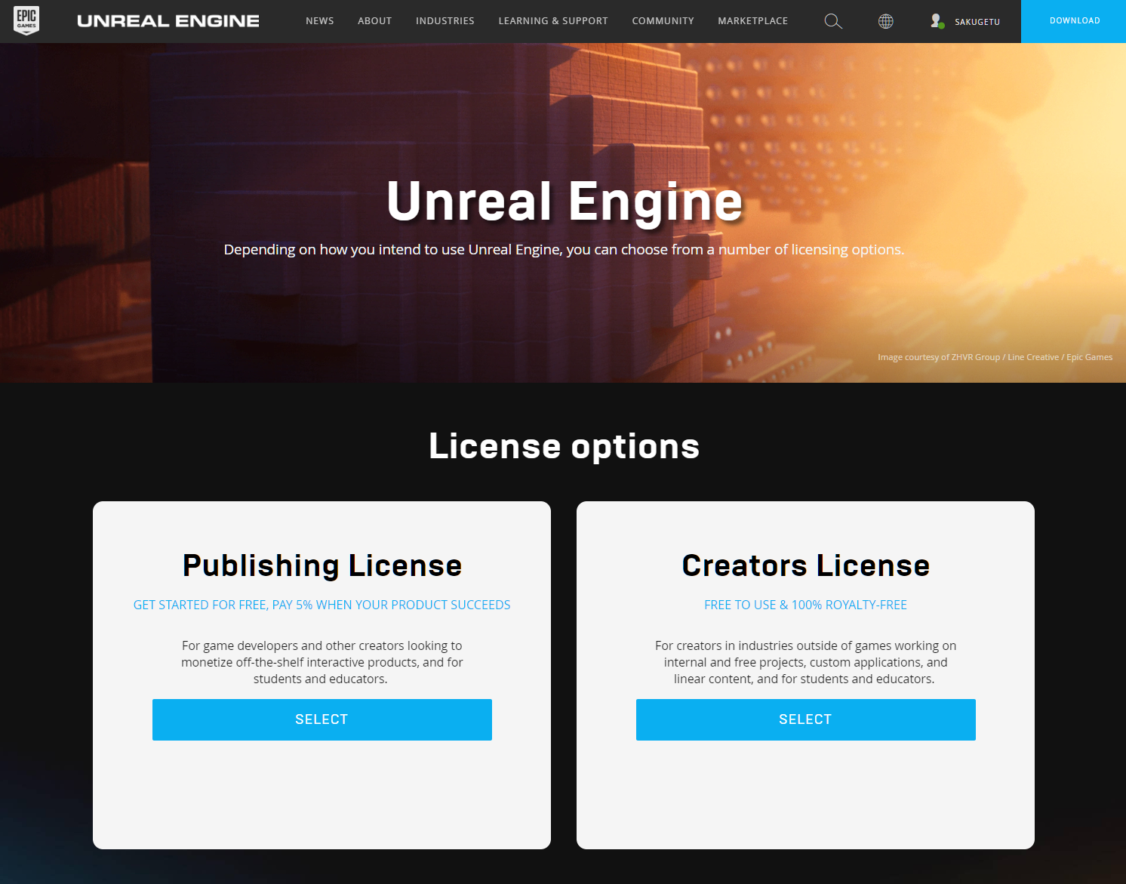Click the licensing options subtitle text

(x=564, y=249)
